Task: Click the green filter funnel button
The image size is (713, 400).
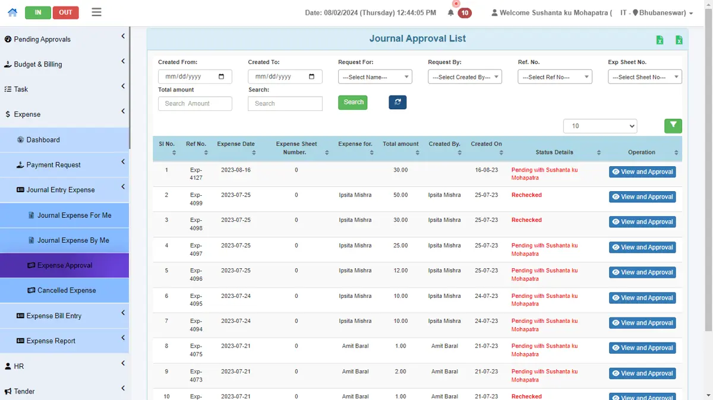Action: 673,125
